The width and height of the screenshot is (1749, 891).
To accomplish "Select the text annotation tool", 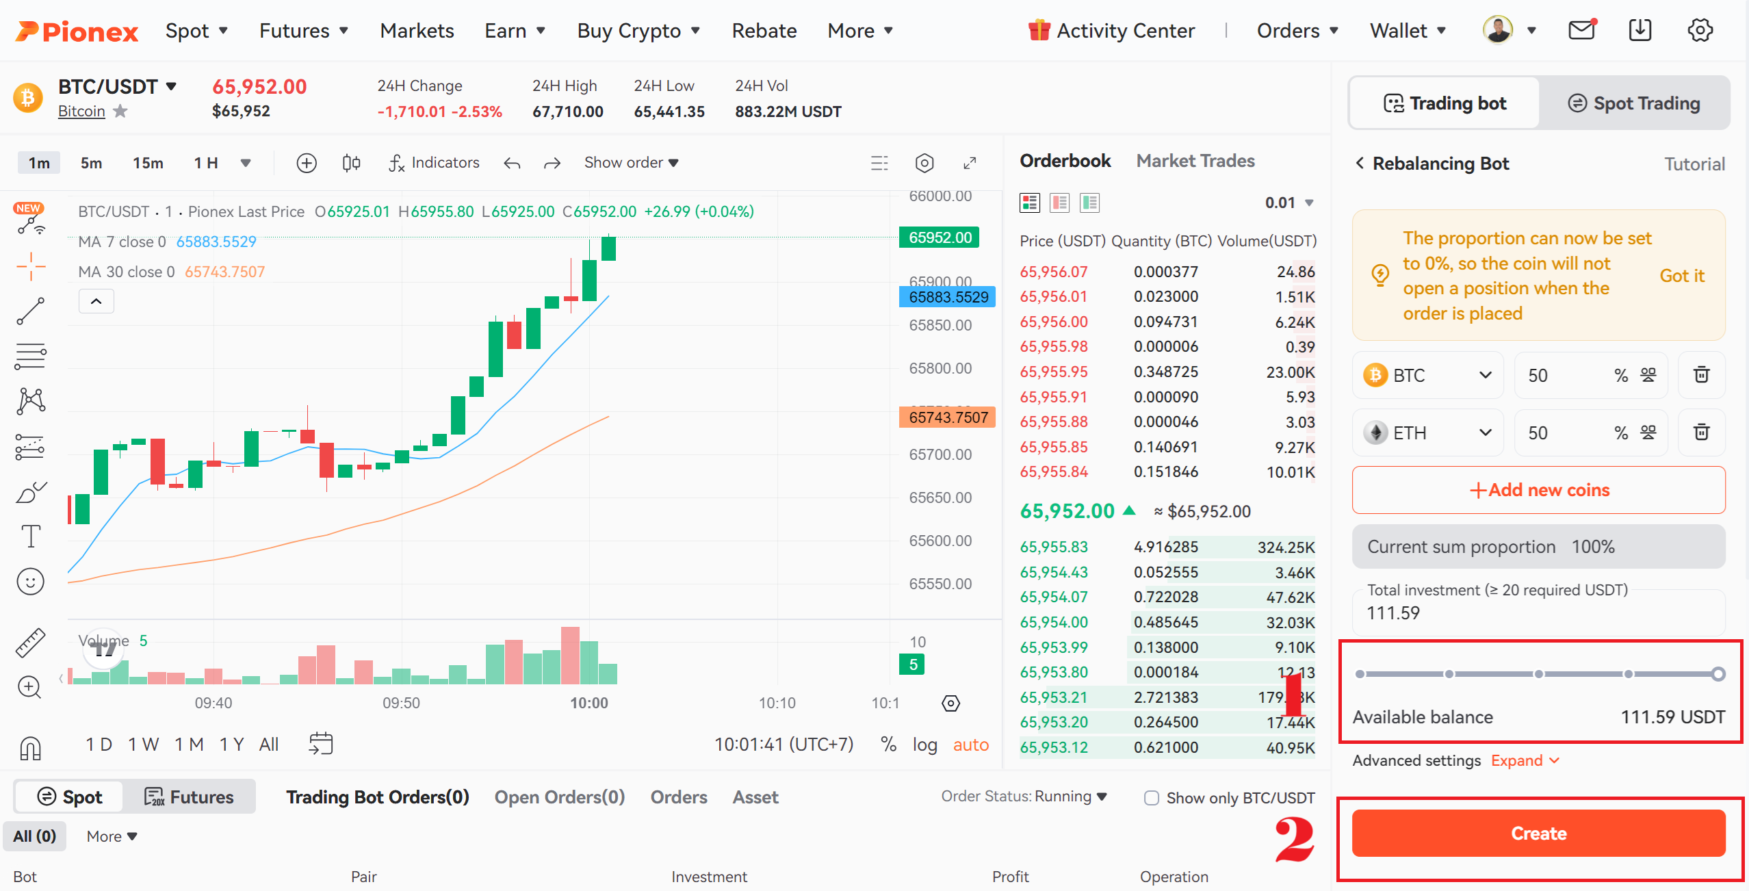I will tap(31, 537).
